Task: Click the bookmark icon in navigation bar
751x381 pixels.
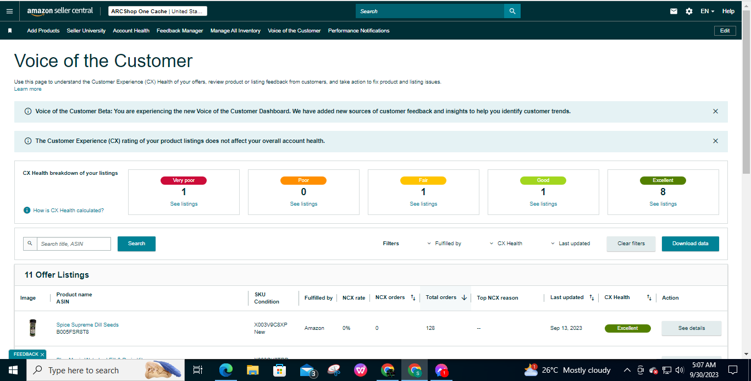Action: [x=10, y=31]
